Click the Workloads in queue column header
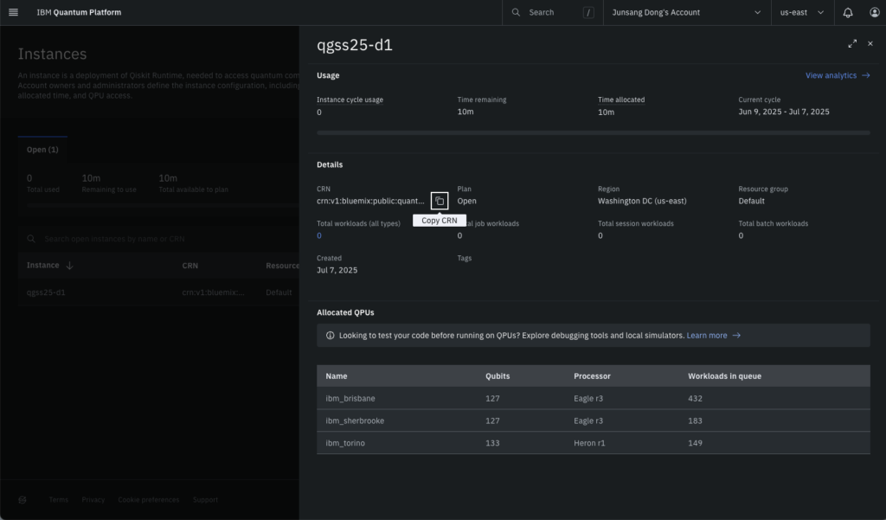This screenshot has height=520, width=886. tap(724, 376)
